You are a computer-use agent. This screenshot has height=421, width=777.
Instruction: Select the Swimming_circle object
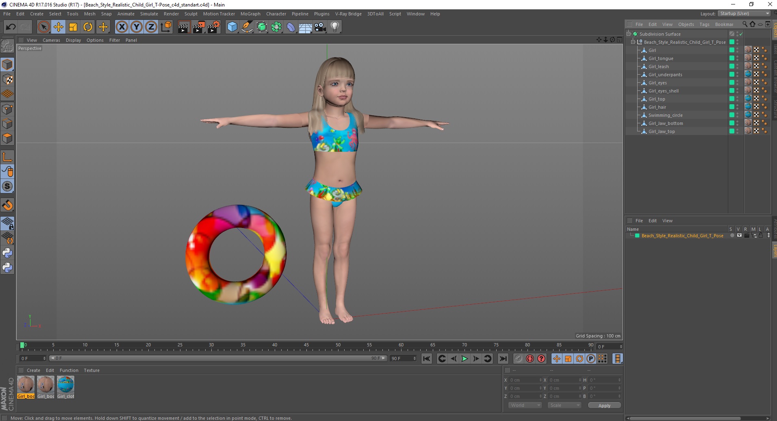pyautogui.click(x=665, y=115)
